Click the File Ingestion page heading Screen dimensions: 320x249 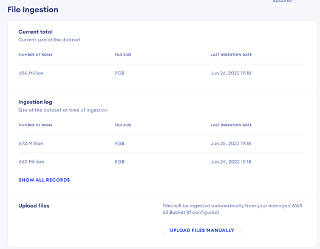pos(33,10)
